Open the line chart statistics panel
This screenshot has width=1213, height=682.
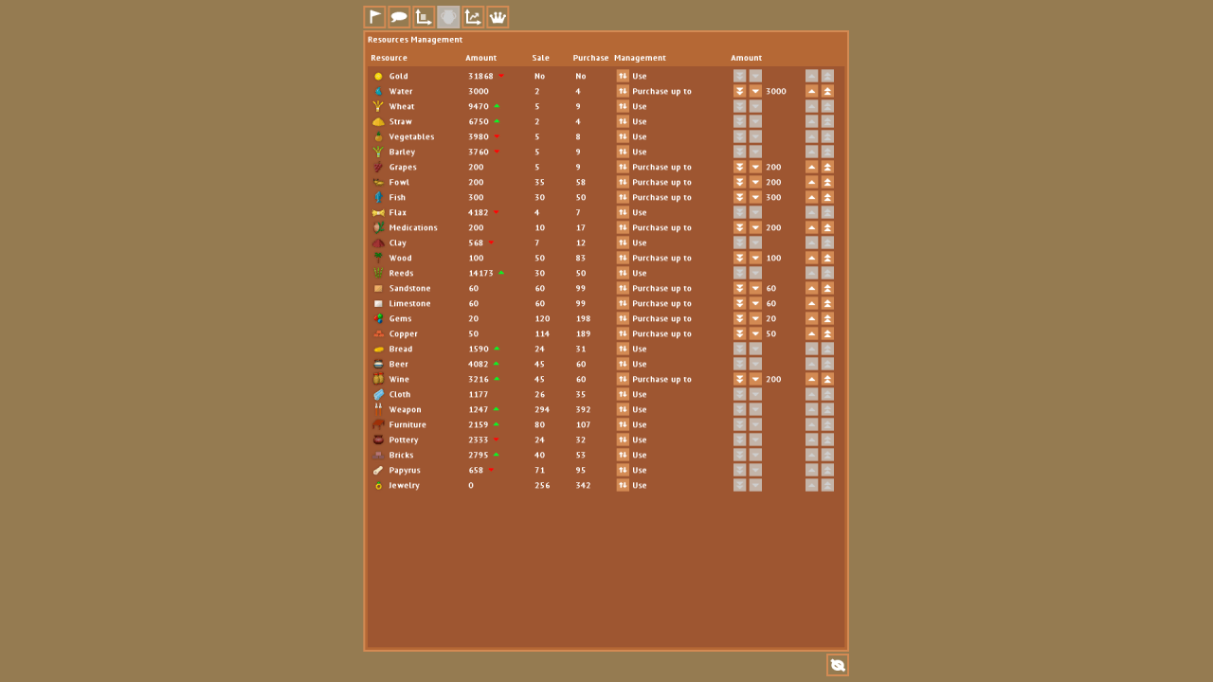[x=473, y=17]
